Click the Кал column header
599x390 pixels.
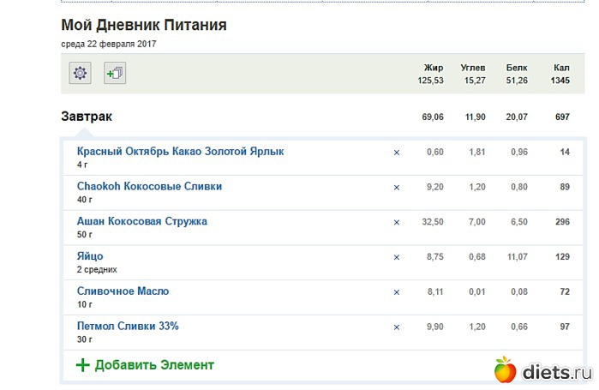(x=561, y=68)
